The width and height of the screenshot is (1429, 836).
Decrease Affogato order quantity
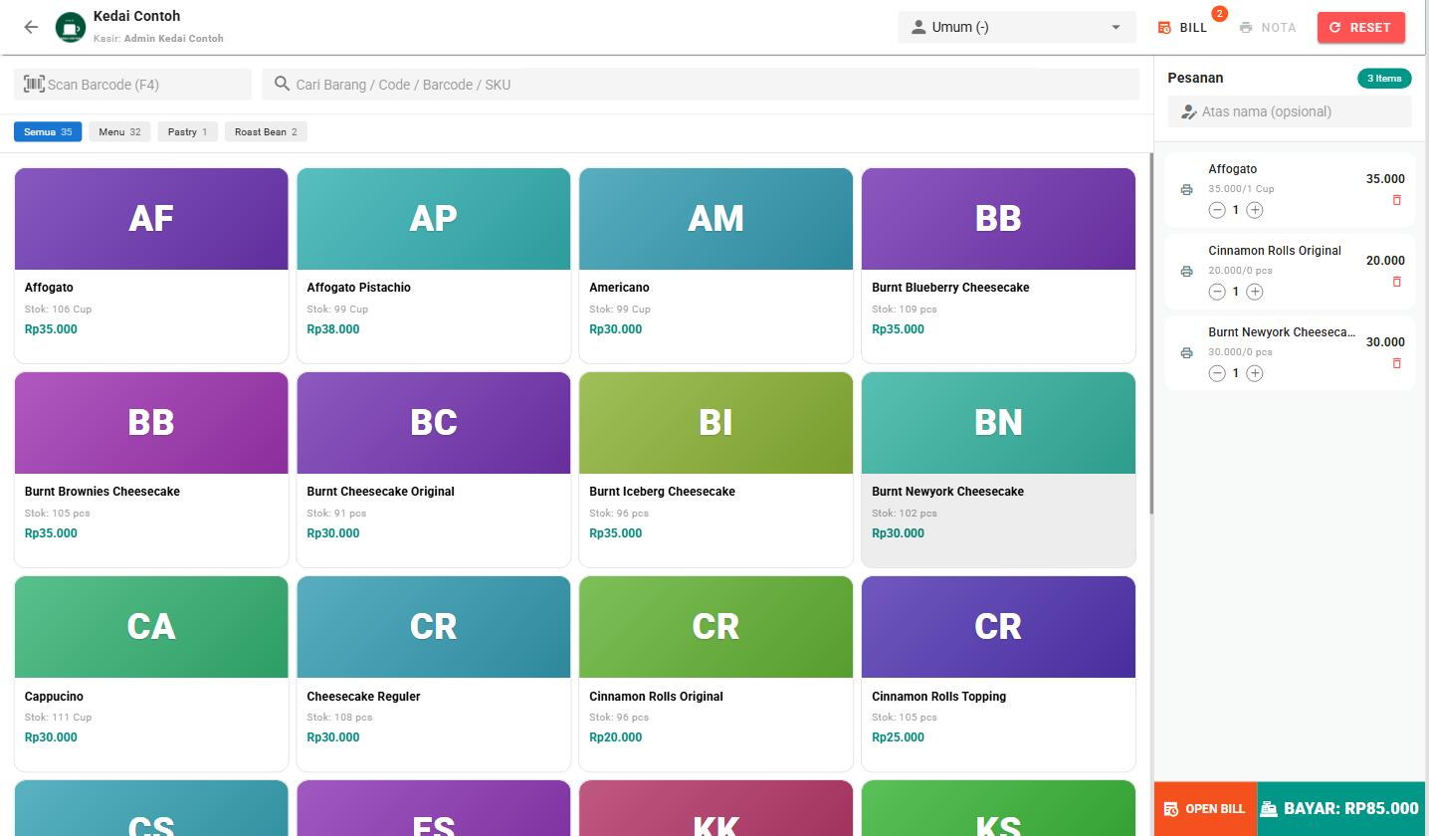coord(1217,210)
